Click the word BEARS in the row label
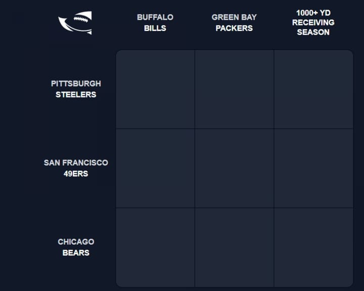Screen dimensions: 364x291 tap(76, 253)
